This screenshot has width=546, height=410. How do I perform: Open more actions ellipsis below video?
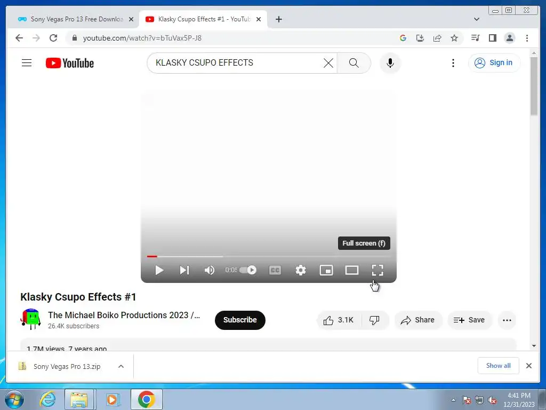click(507, 320)
